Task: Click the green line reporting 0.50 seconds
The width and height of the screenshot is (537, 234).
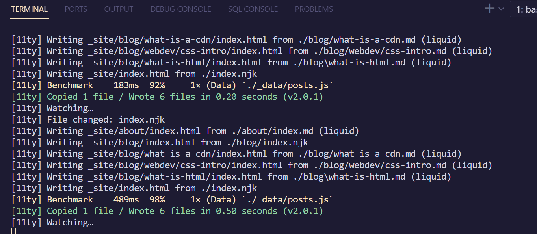Action: coord(185,211)
